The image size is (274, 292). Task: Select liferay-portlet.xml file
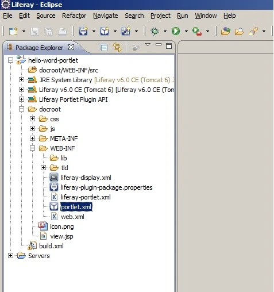pyautogui.click(x=86, y=197)
